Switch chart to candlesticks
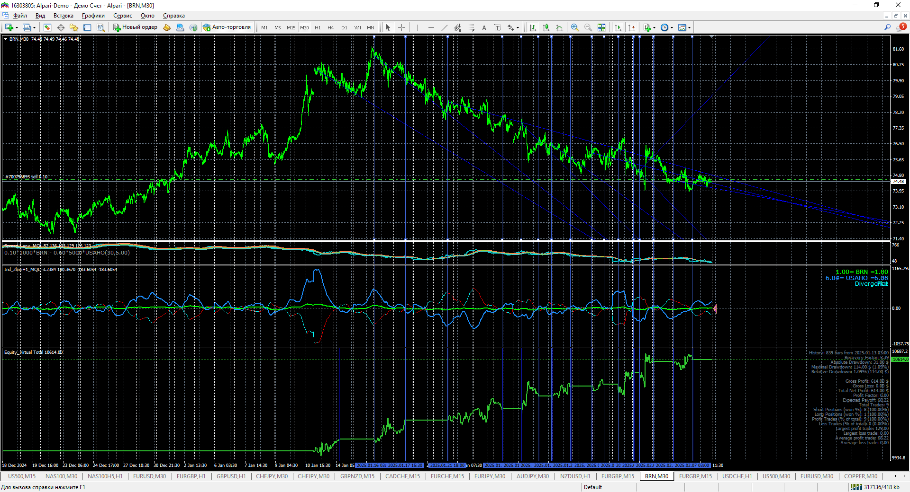 pos(546,27)
